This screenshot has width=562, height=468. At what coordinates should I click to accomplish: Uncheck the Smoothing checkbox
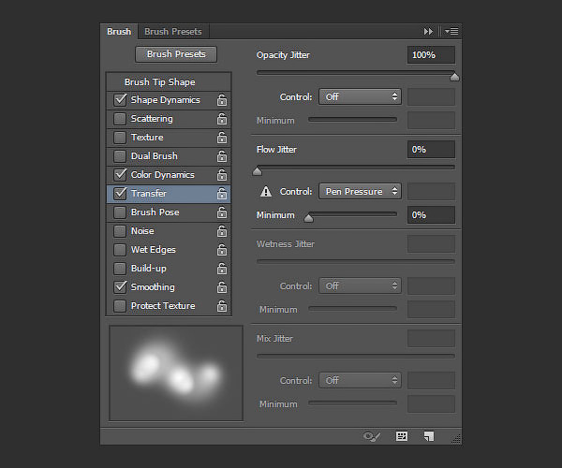pyautogui.click(x=120, y=286)
